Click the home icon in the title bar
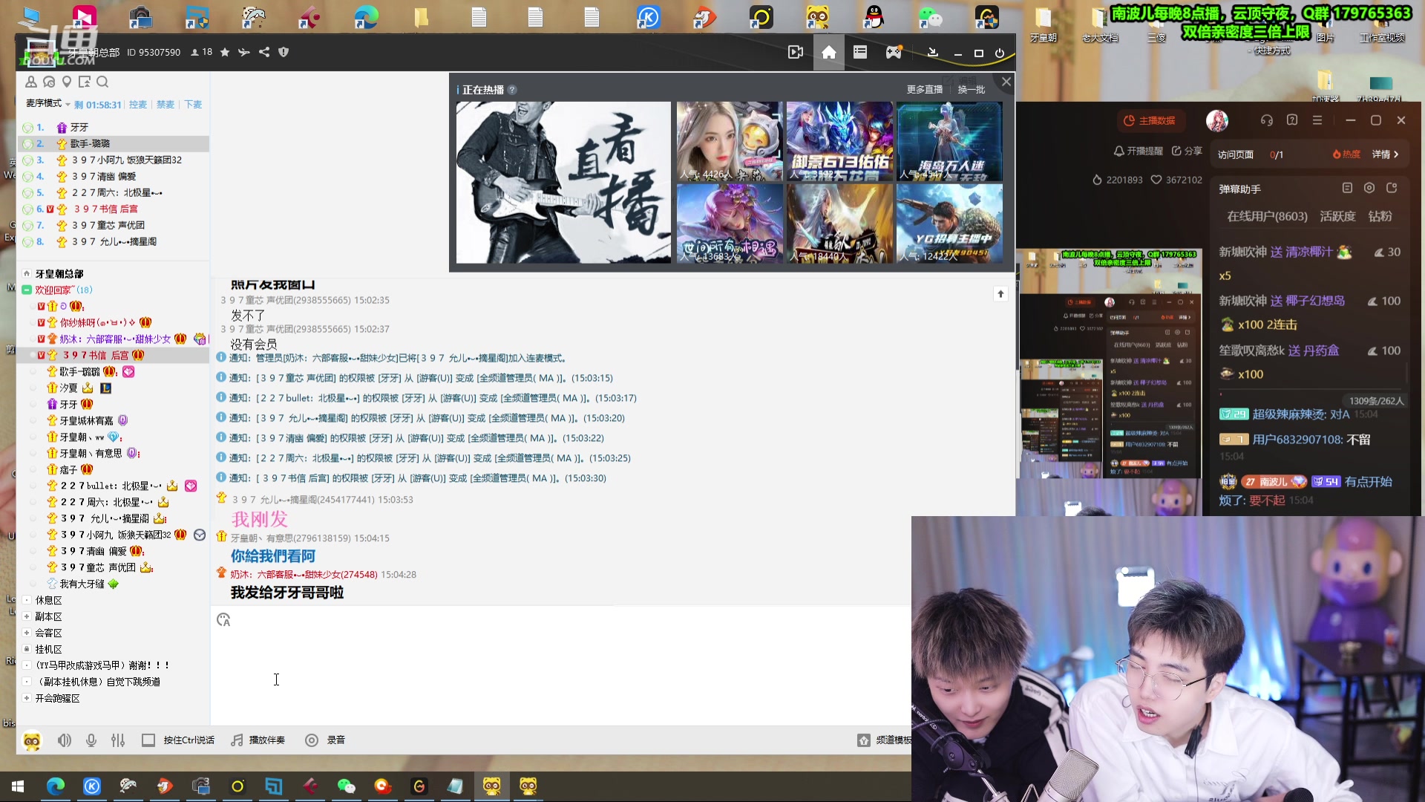This screenshot has height=802, width=1425. pyautogui.click(x=828, y=52)
